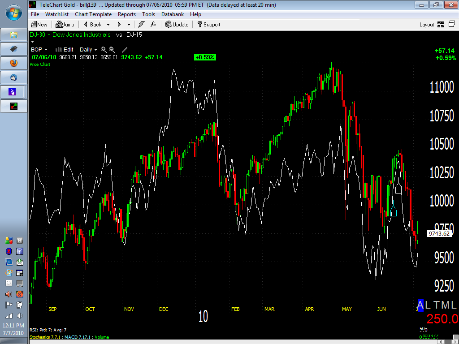
Task: Select the pencil drawing tool
Action: click(125, 50)
